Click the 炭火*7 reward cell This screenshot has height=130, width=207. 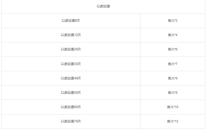[172, 64]
